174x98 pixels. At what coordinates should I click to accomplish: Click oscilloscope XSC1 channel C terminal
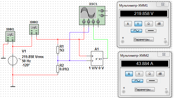[93, 22]
